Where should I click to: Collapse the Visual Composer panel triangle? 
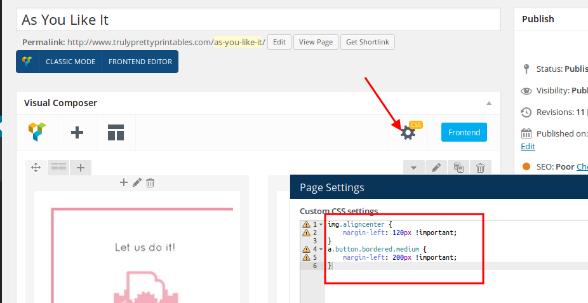click(489, 103)
